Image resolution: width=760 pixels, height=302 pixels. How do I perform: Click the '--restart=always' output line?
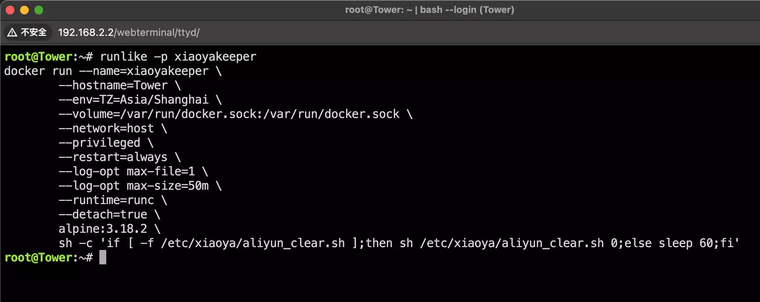click(x=113, y=157)
